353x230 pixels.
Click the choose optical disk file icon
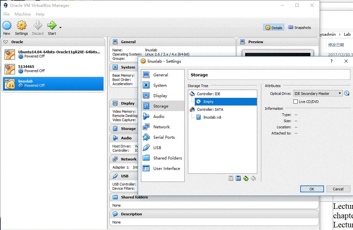(x=347, y=93)
